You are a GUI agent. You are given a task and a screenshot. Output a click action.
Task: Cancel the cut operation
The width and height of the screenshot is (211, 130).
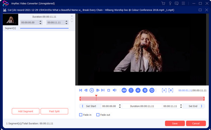point(196,123)
